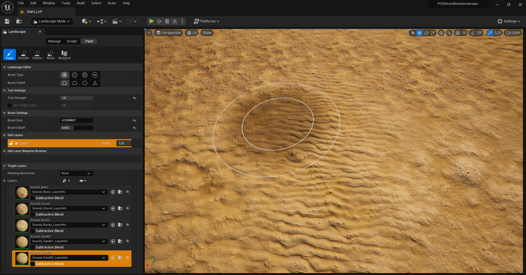Create layer info for Ground_Rocky
The width and height of the screenshot is (526, 275).
pyautogui.click(x=127, y=225)
